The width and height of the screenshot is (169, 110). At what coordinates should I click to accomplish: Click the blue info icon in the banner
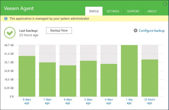pos(6,19)
